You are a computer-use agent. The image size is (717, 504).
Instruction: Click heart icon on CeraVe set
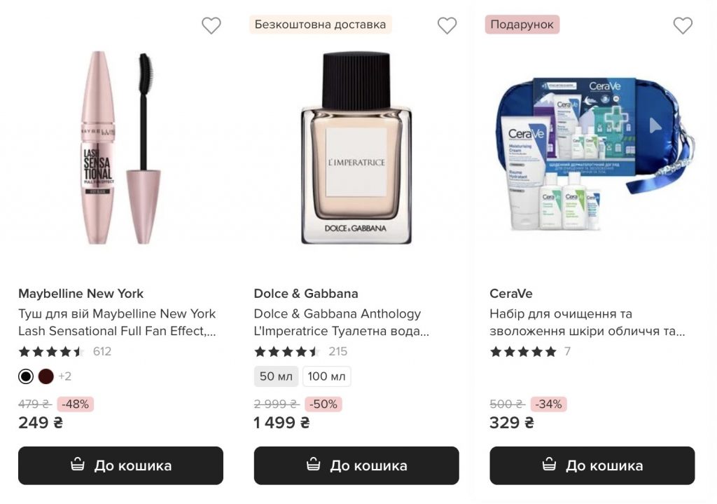(683, 26)
